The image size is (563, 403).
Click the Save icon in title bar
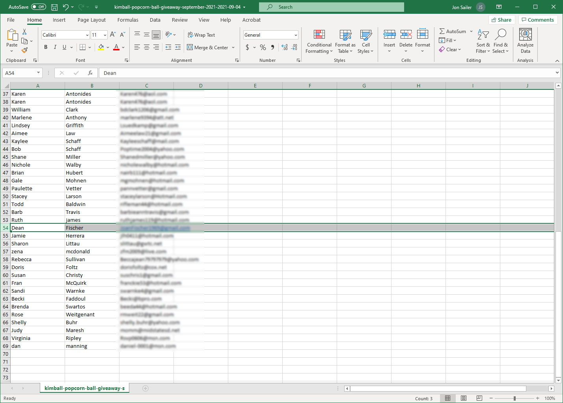(x=54, y=7)
